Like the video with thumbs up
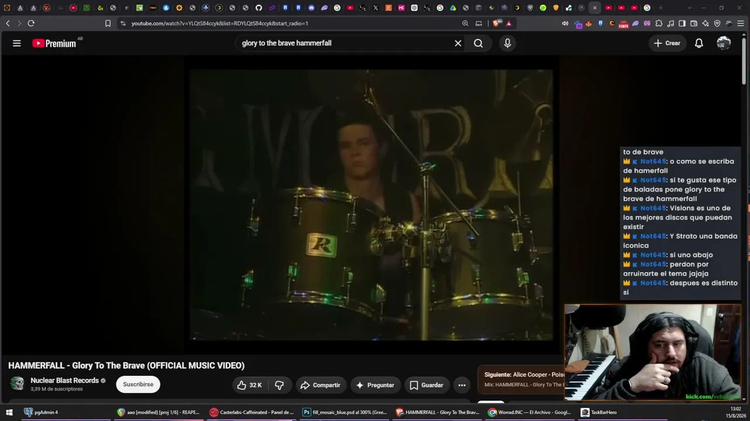This screenshot has height=421, width=750. (249, 385)
